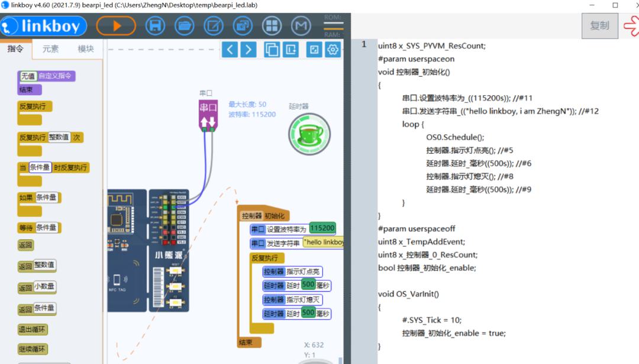Click line number 1 in code gutter
The image size is (639, 364).
coord(364,44)
